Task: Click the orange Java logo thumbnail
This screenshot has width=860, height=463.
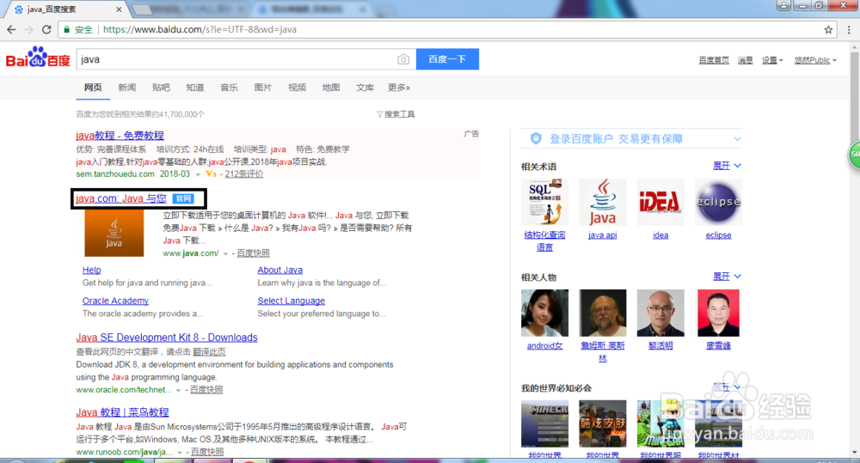Action: [114, 233]
